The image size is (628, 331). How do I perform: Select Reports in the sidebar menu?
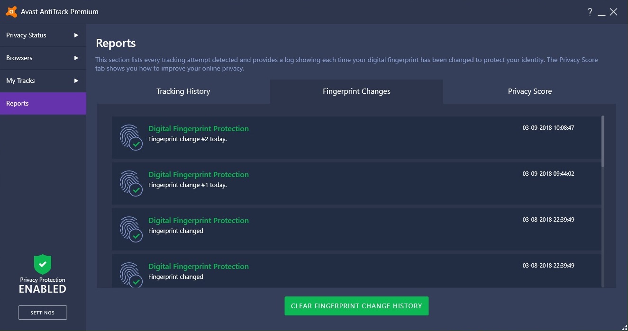[43, 103]
